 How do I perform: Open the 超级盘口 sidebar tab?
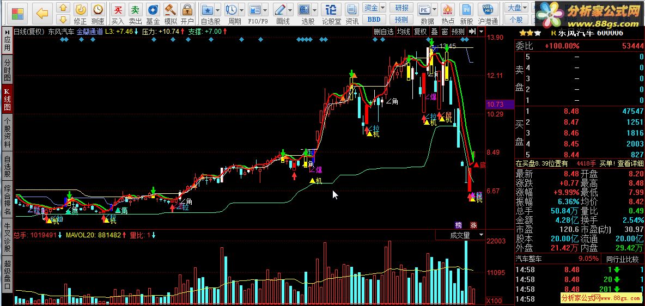7,273
